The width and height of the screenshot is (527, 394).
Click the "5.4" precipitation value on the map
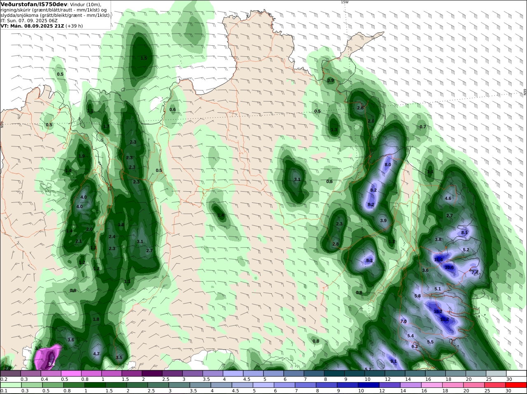tap(410, 336)
